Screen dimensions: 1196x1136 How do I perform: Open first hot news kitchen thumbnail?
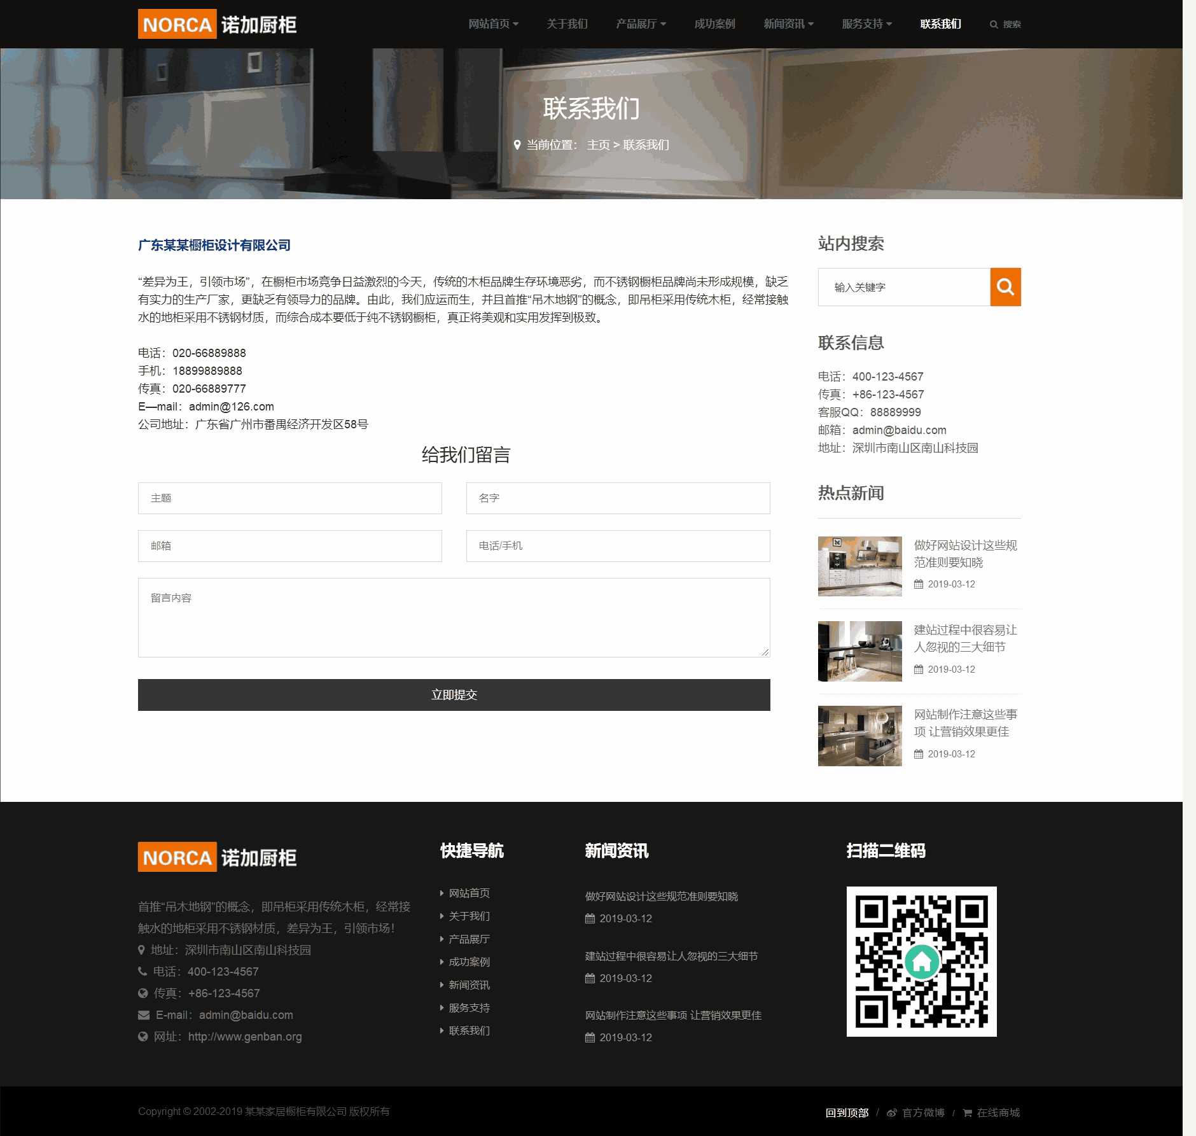(x=859, y=566)
